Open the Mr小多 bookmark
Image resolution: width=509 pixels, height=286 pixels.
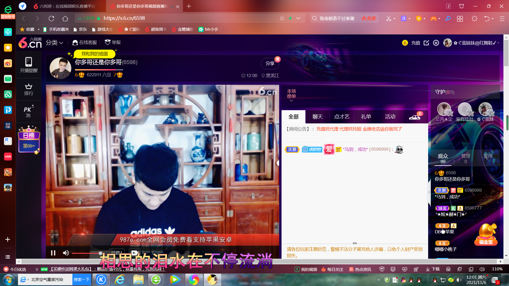click(208, 29)
